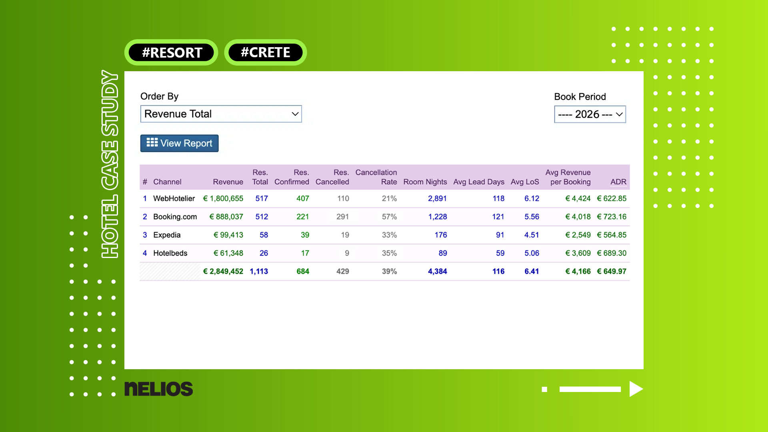Click the View Report button
The width and height of the screenshot is (768, 432).
[x=179, y=143]
